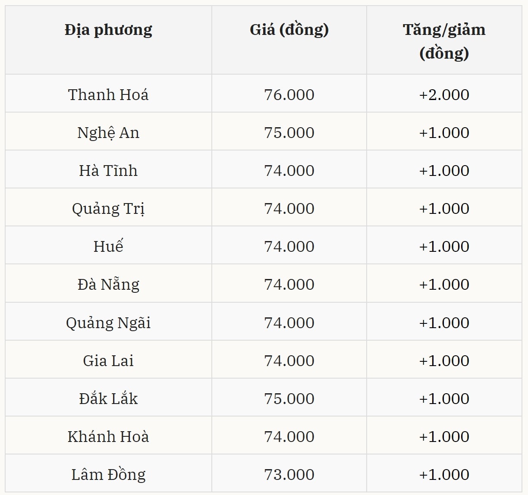Click the +2.000 change value
This screenshot has width=528, height=495.
click(x=444, y=94)
